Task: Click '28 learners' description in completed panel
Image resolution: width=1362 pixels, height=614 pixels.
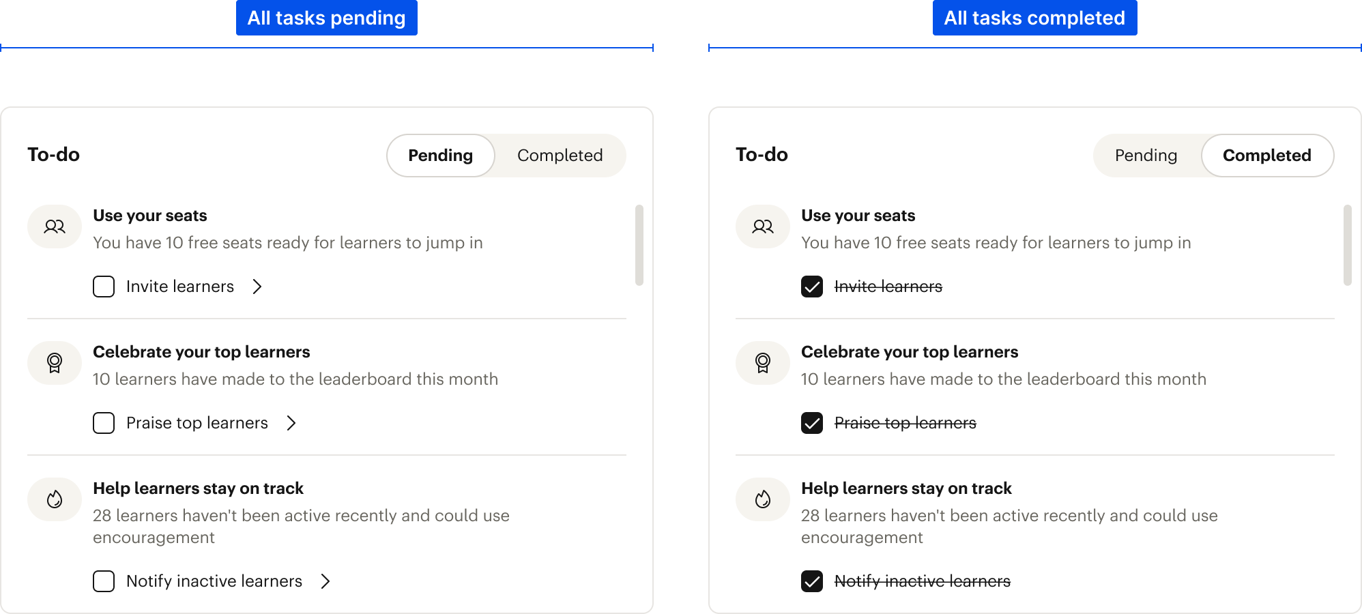Action: tap(1009, 527)
